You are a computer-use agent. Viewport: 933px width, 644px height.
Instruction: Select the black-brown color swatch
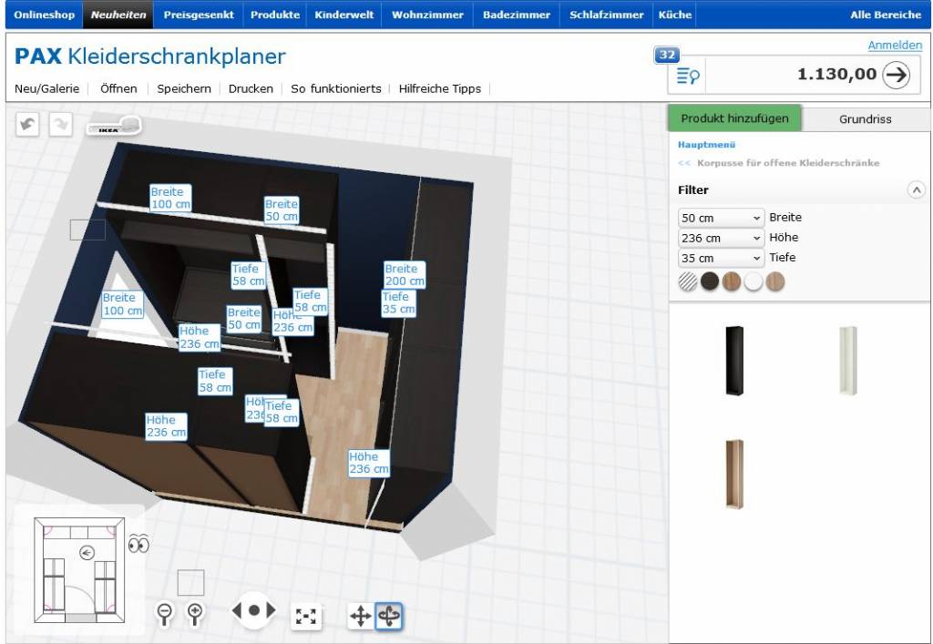(710, 281)
